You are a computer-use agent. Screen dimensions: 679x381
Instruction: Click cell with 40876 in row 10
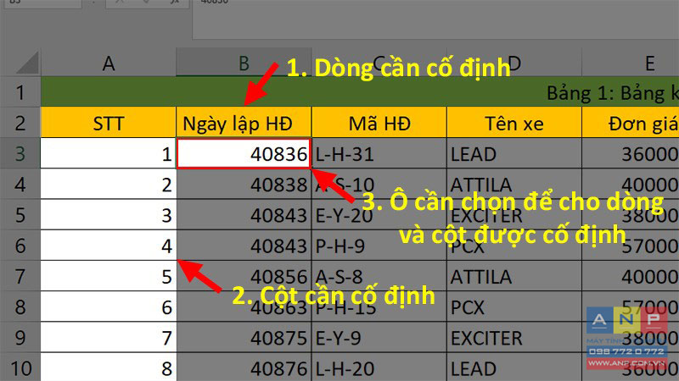pos(244,367)
